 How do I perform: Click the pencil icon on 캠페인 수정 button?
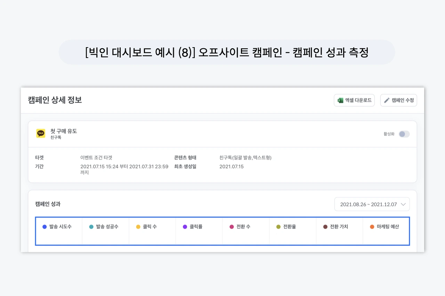coord(387,100)
